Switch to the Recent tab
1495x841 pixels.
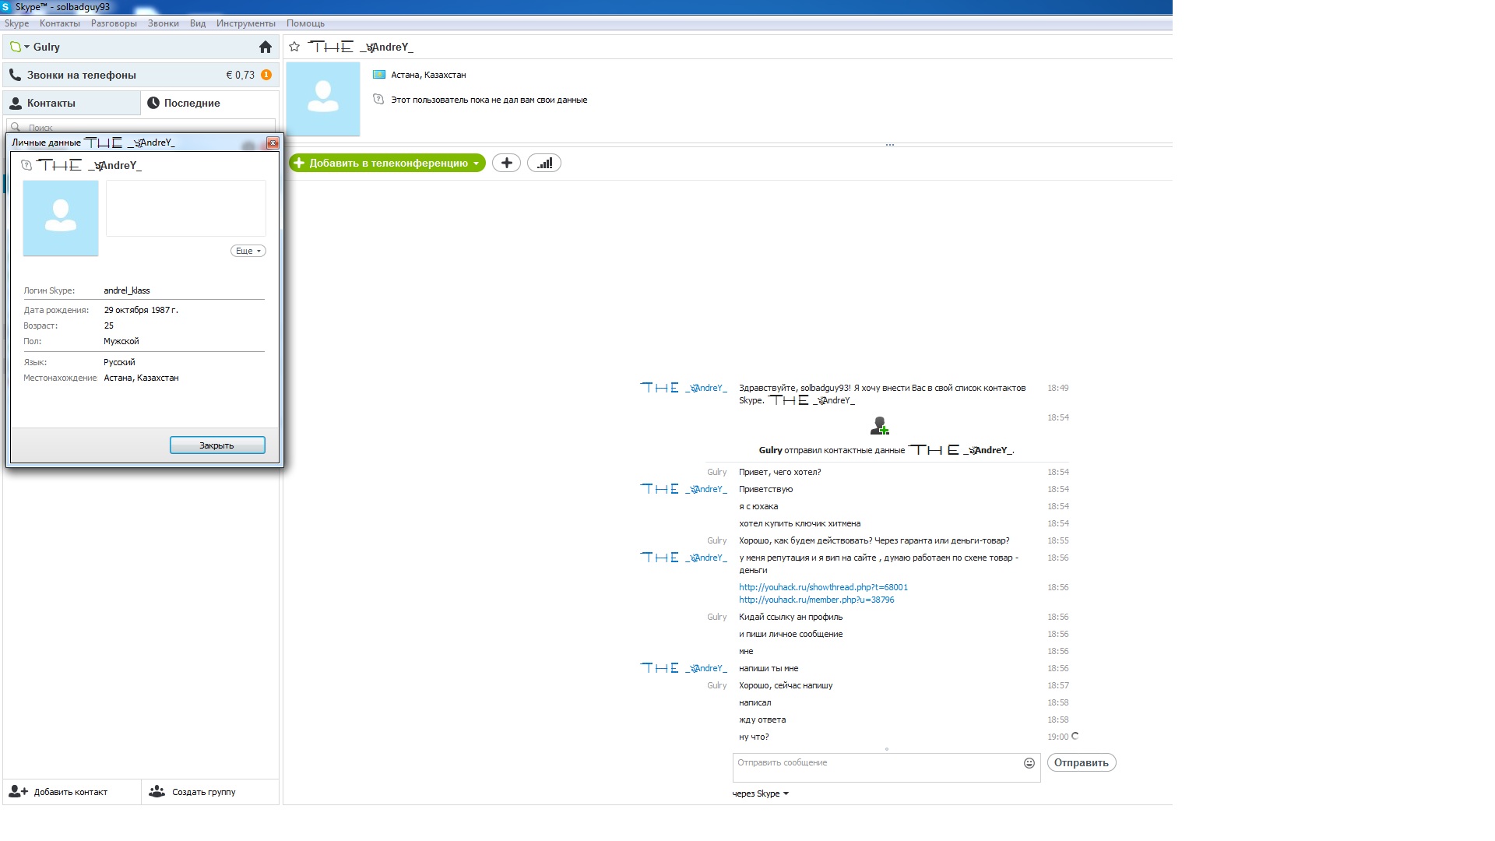(192, 103)
